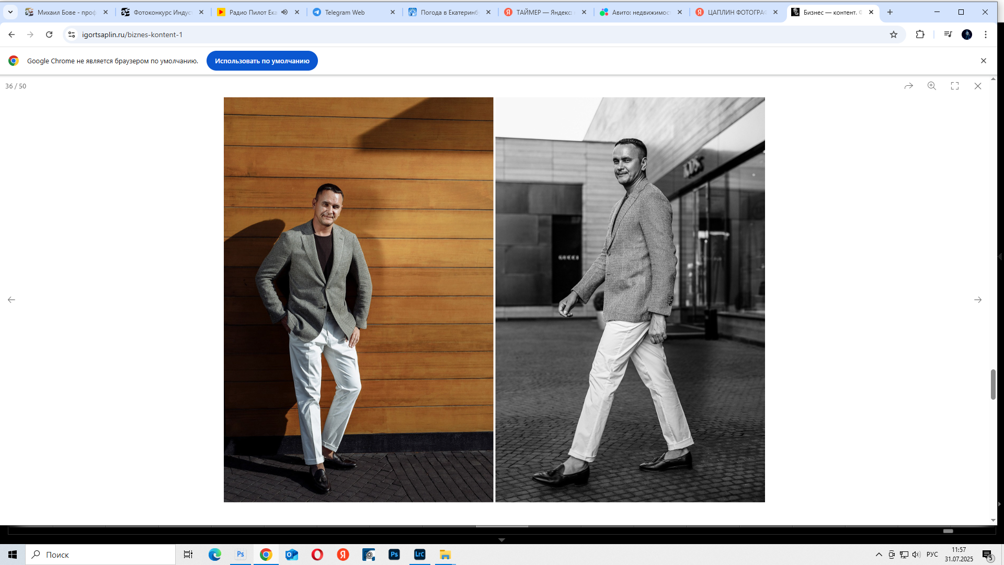Viewport: 1004px width, 565px height.
Task: Reload the current page
Action: 49,35
